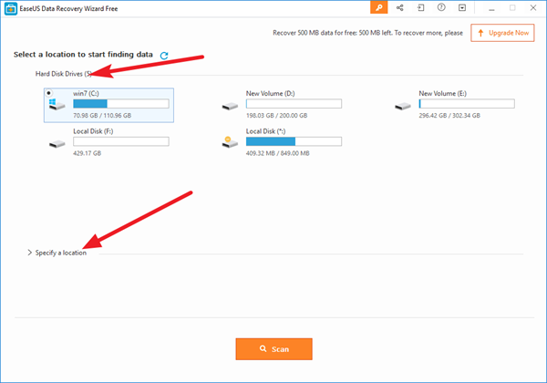Click the EaseUS app logo icon
This screenshot has height=383, width=547.
pos(10,9)
